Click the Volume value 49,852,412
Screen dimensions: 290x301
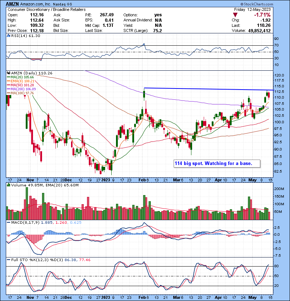point(259,30)
